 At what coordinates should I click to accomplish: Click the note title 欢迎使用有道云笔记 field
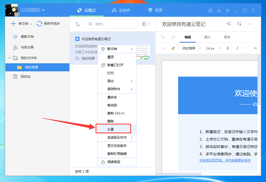click(183, 24)
